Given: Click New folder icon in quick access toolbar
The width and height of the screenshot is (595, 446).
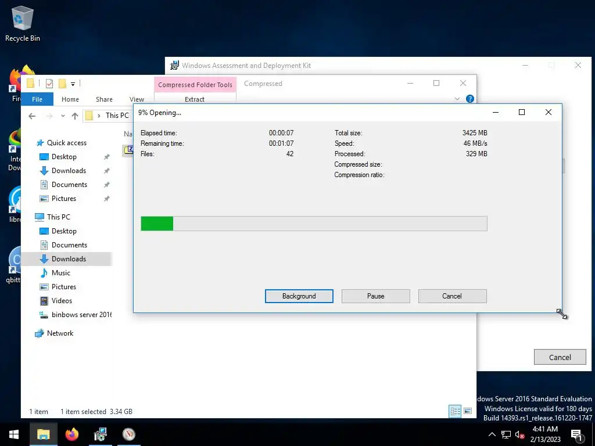Looking at the screenshot, I should [62, 84].
